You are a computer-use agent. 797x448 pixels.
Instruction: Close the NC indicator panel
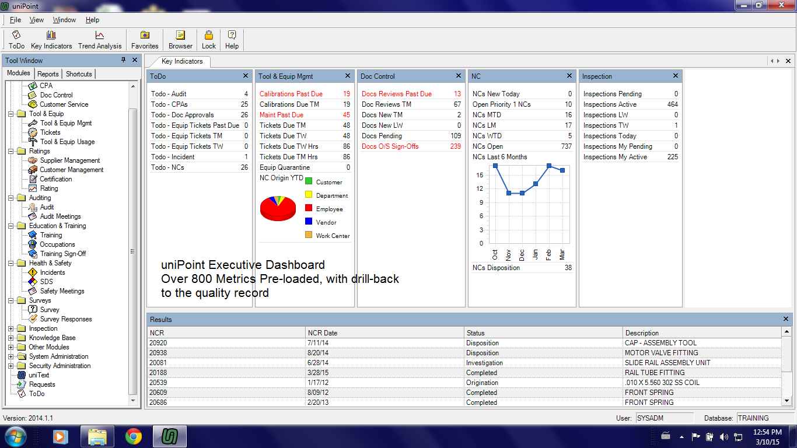[x=569, y=76]
